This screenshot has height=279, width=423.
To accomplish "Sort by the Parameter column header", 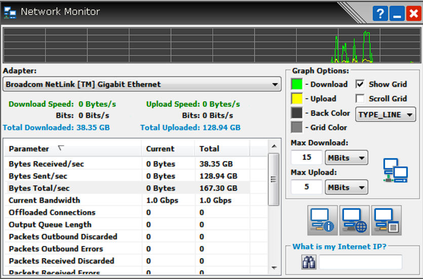I will click(x=29, y=149).
